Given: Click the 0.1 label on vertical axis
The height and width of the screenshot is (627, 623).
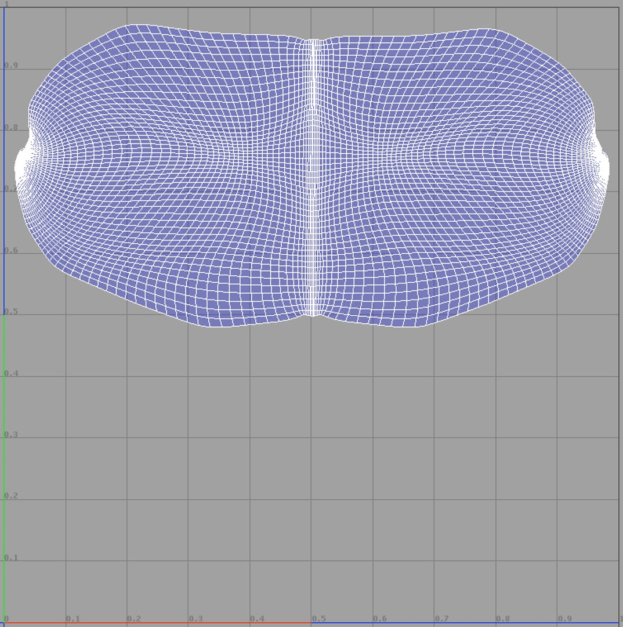Looking at the screenshot, I should tap(11, 557).
